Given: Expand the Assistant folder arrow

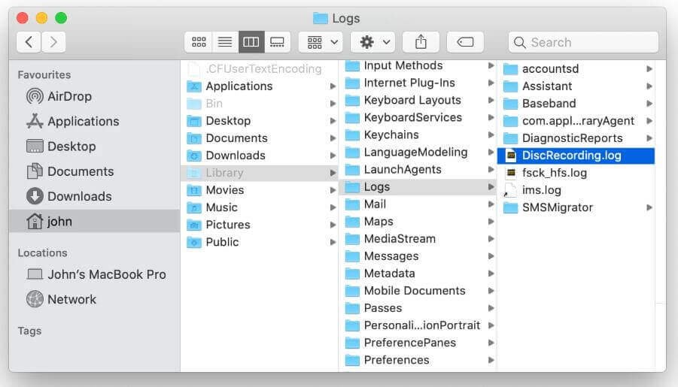Looking at the screenshot, I should (649, 86).
